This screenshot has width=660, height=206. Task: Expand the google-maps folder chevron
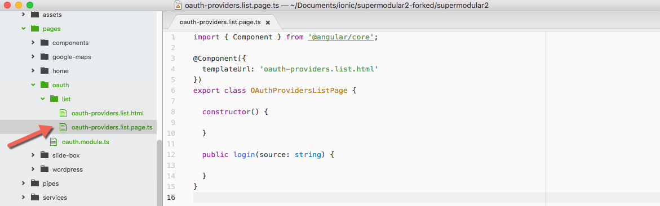coord(33,57)
